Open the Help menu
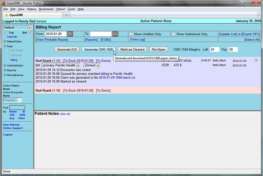The height and width of the screenshot is (176, 263). tap(81, 9)
